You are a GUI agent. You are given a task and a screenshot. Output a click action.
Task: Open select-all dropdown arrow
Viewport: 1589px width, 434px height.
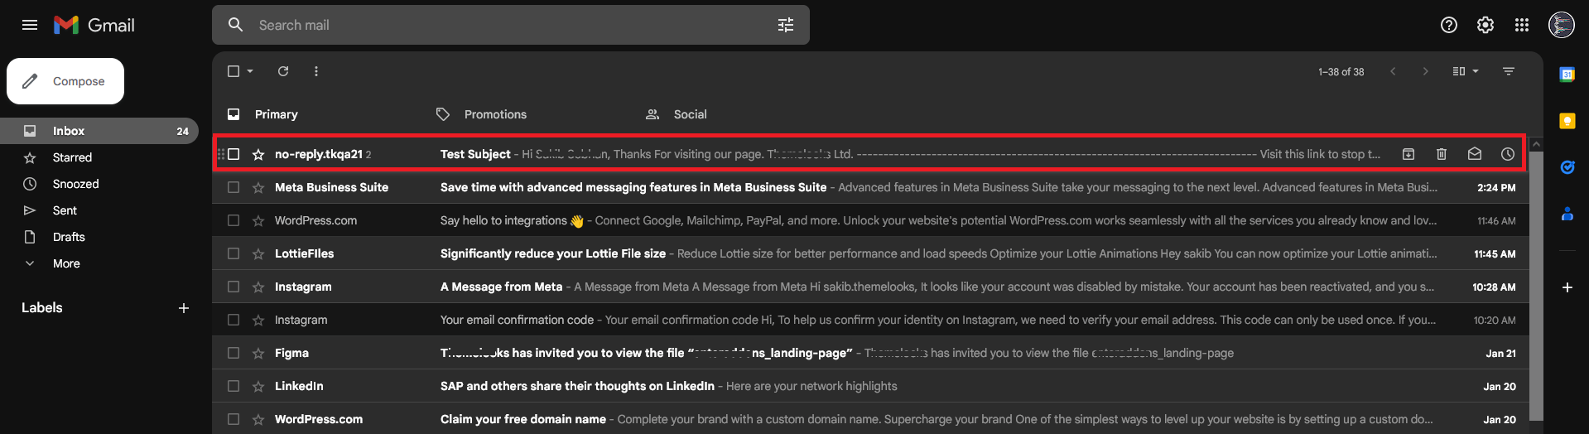tap(250, 71)
